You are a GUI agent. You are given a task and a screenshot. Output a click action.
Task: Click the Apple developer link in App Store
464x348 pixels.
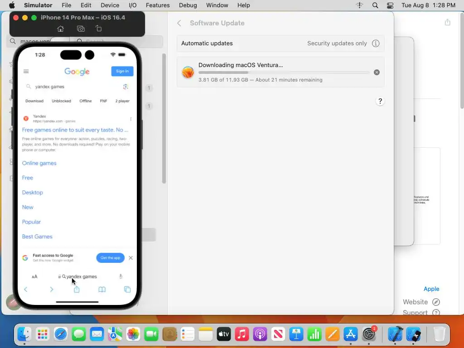431,289
